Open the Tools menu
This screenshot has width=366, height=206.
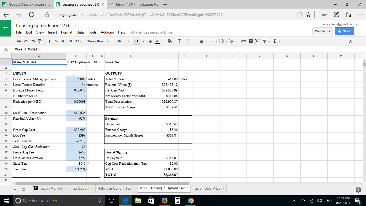pos(92,32)
